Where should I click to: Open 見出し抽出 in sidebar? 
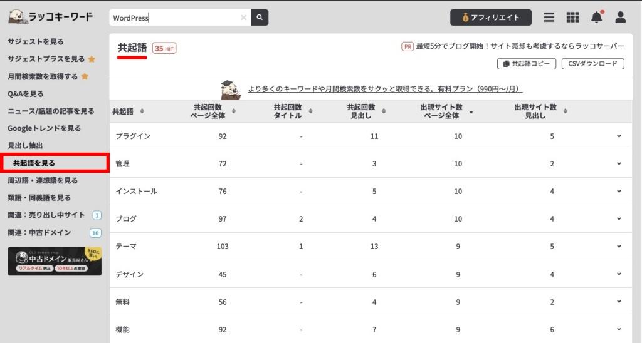click(25, 146)
